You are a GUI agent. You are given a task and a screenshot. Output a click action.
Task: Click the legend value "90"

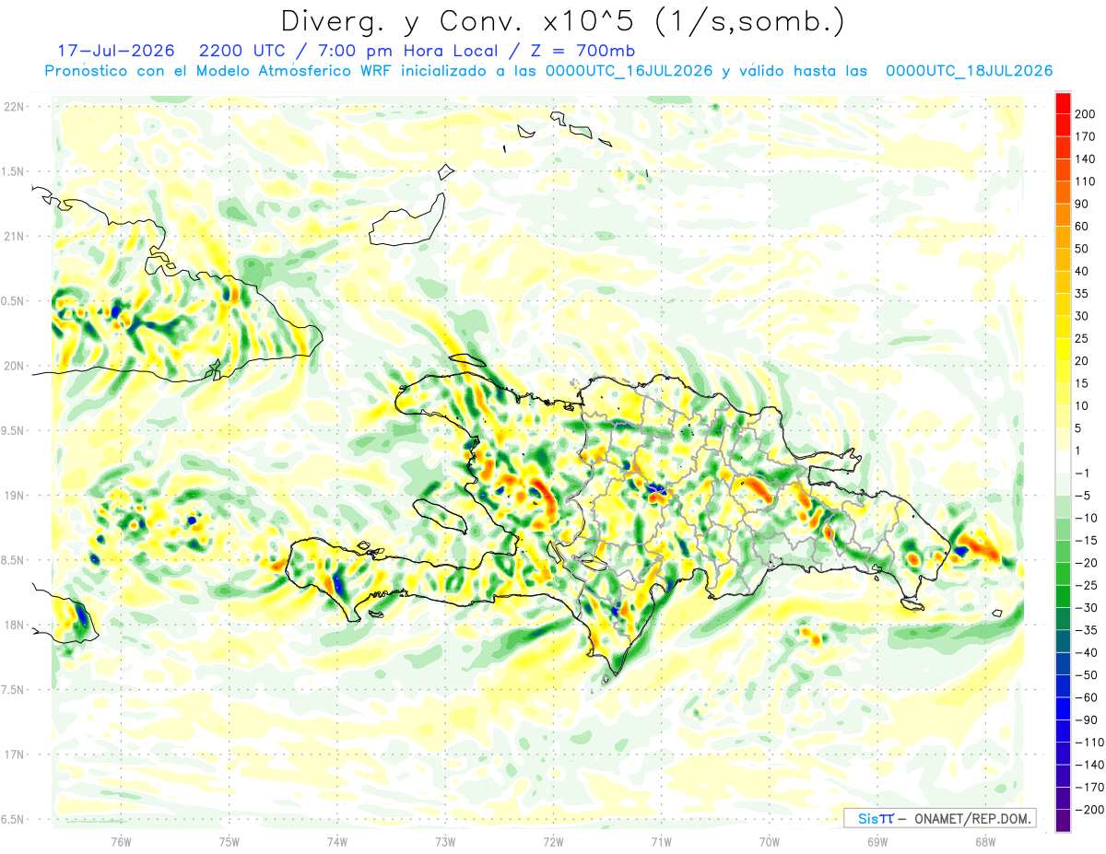[x=1083, y=204]
